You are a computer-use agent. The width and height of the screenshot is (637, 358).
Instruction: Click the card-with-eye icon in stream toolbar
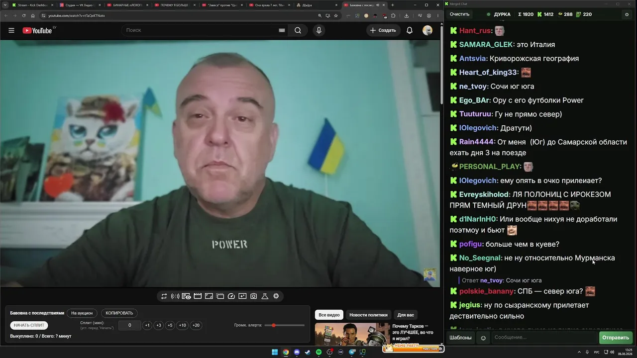186,296
